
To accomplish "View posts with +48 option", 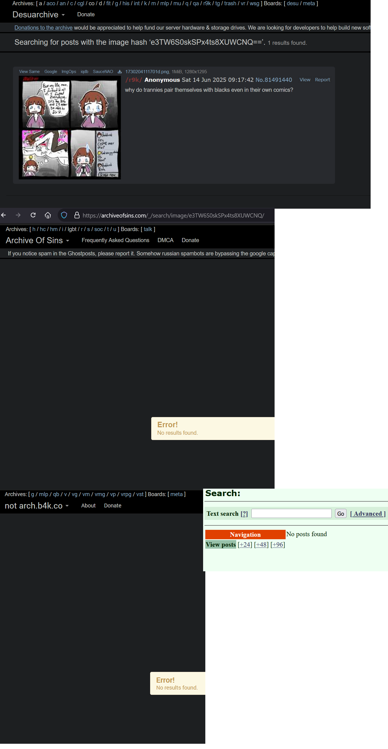I will point(261,544).
